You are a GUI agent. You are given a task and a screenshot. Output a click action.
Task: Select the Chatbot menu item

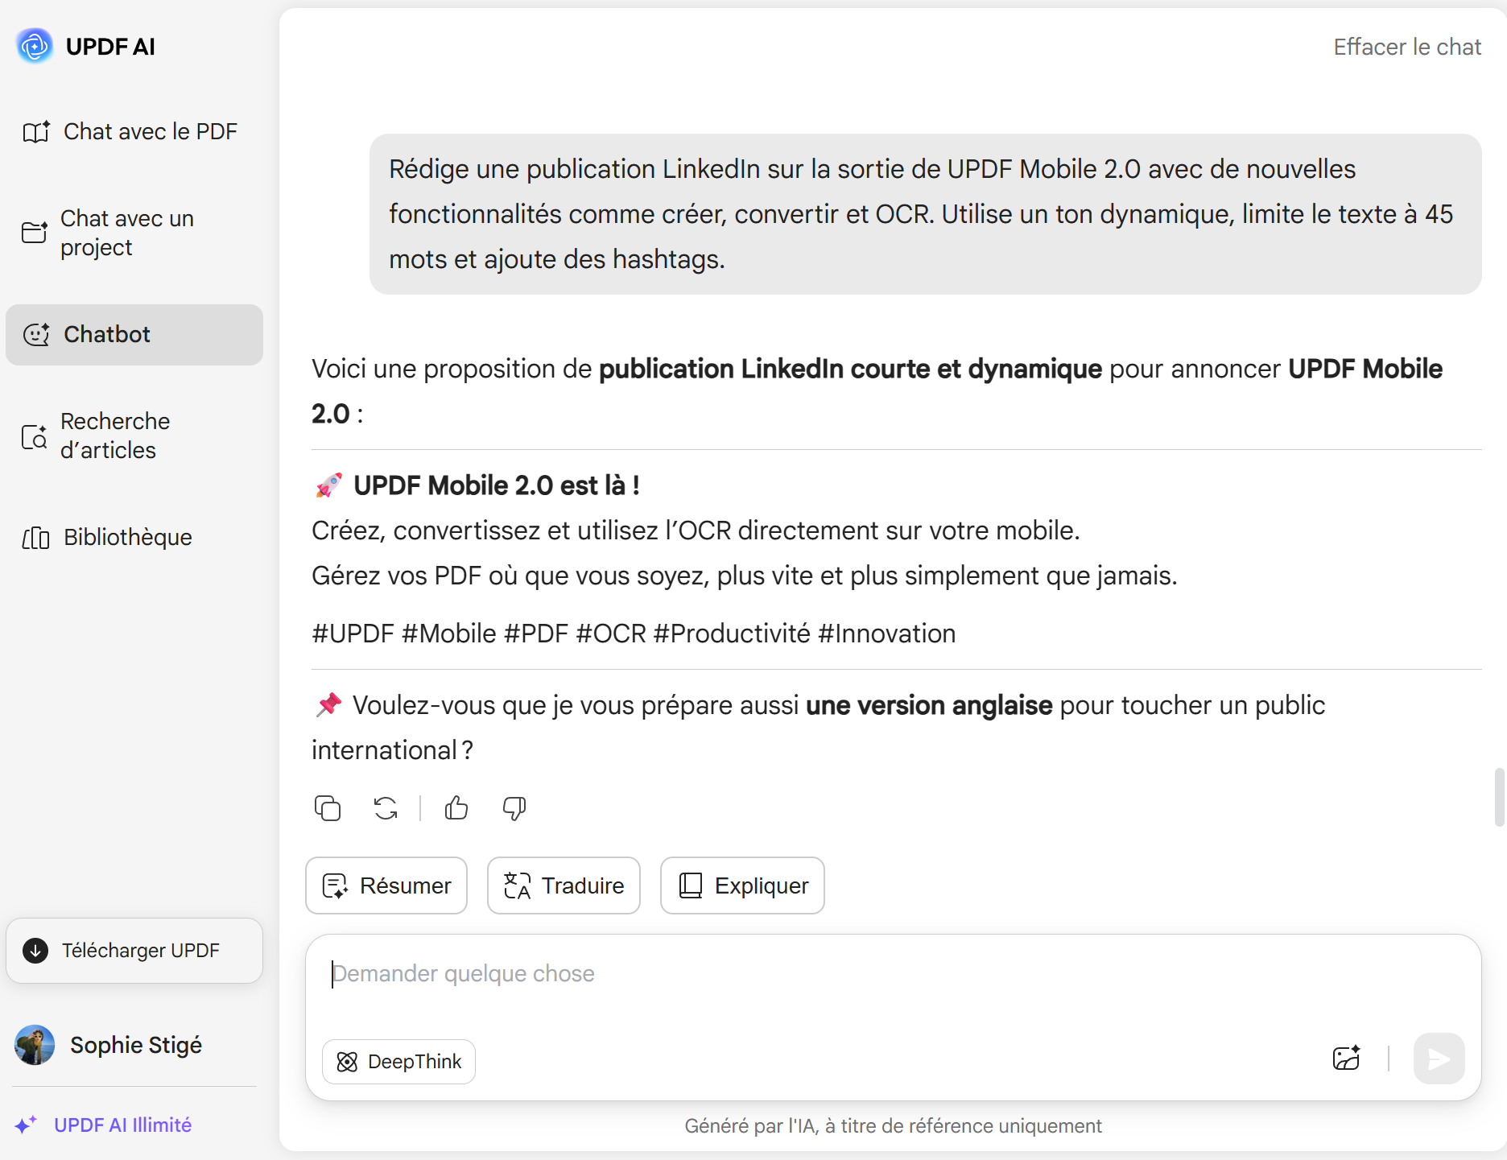[x=134, y=334]
